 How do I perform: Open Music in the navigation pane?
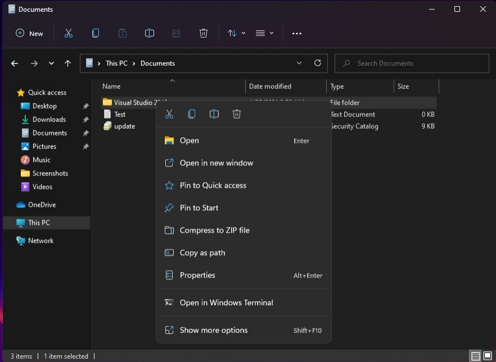point(35,160)
